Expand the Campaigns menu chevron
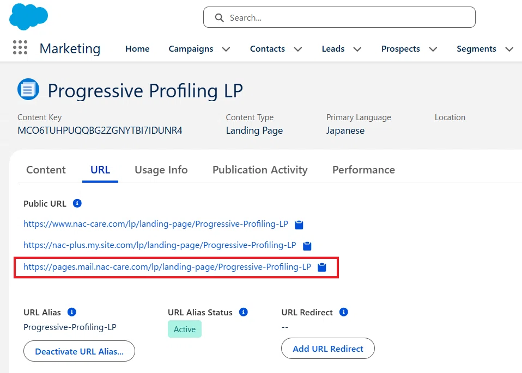This screenshot has width=522, height=373. [x=226, y=49]
